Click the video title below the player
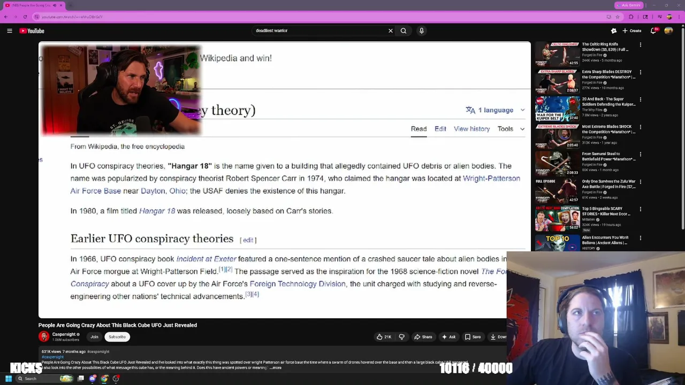 (118, 325)
